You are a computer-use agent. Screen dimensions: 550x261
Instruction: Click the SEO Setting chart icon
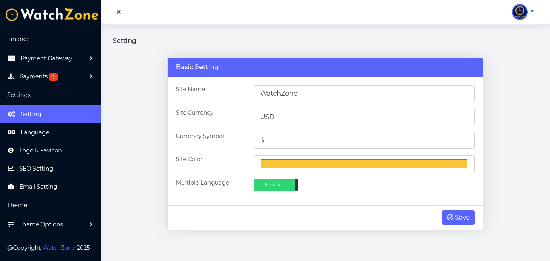coord(11,169)
